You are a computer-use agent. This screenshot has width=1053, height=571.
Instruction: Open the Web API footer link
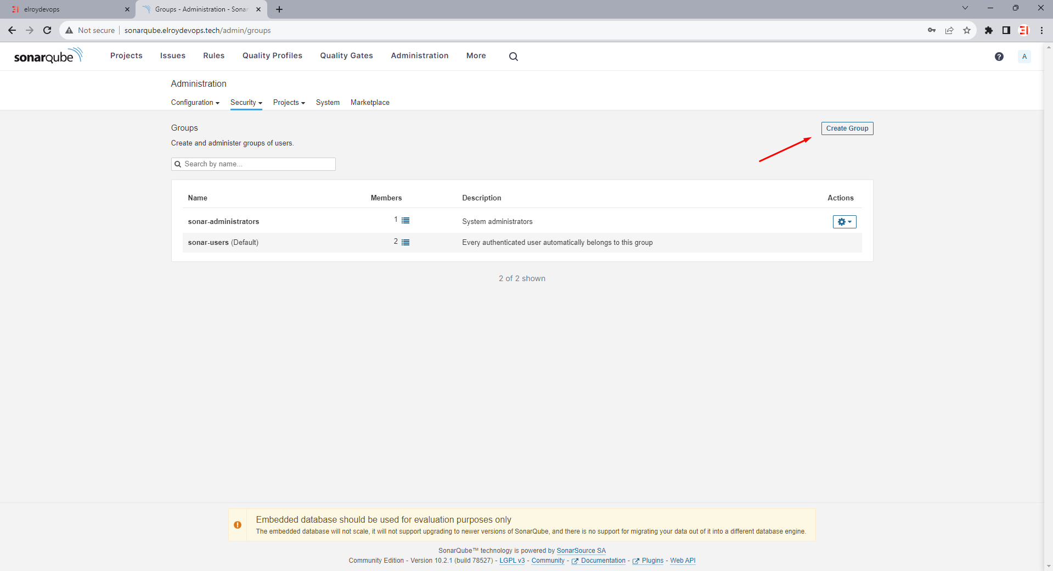(682, 561)
